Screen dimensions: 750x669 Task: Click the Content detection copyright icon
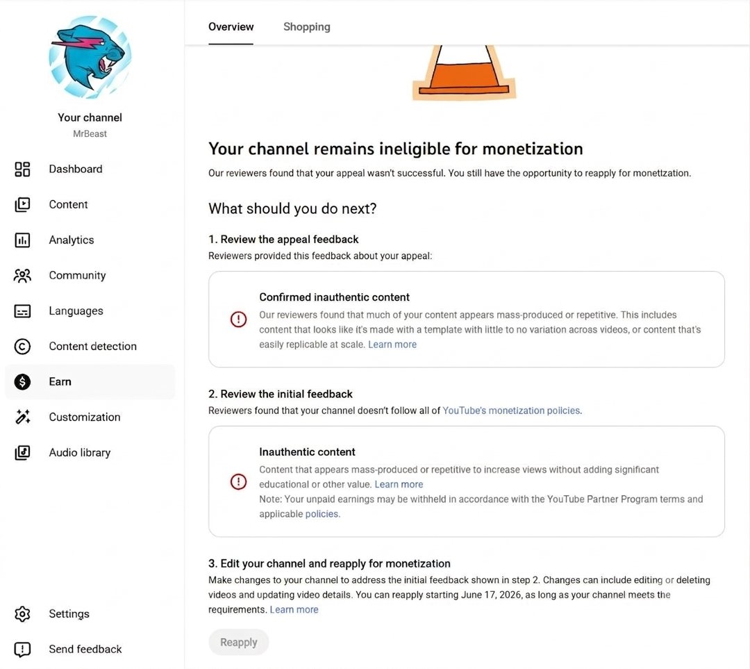[x=22, y=346]
